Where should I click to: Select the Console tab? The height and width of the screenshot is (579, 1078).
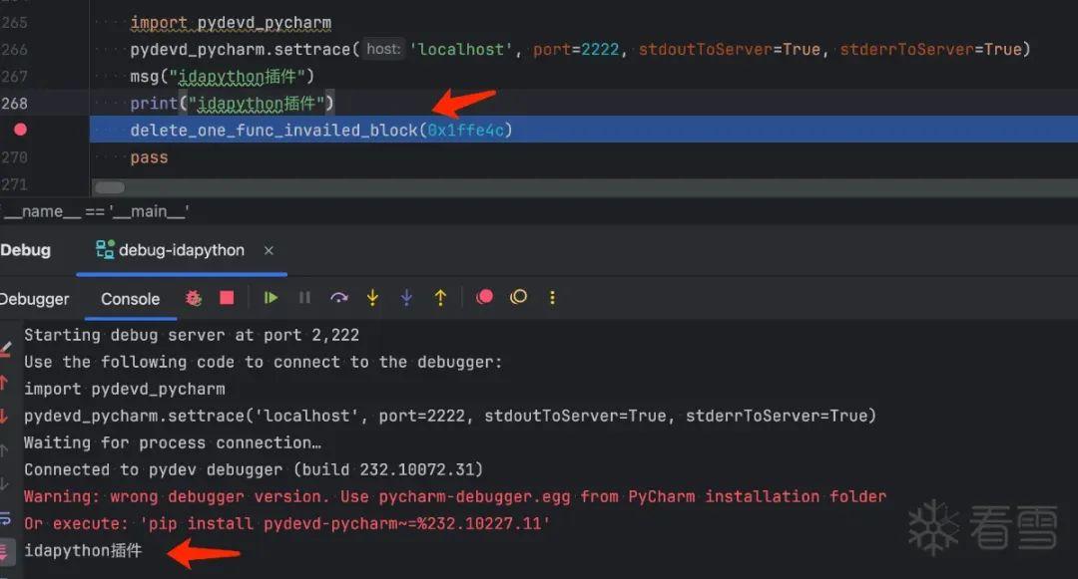point(130,298)
